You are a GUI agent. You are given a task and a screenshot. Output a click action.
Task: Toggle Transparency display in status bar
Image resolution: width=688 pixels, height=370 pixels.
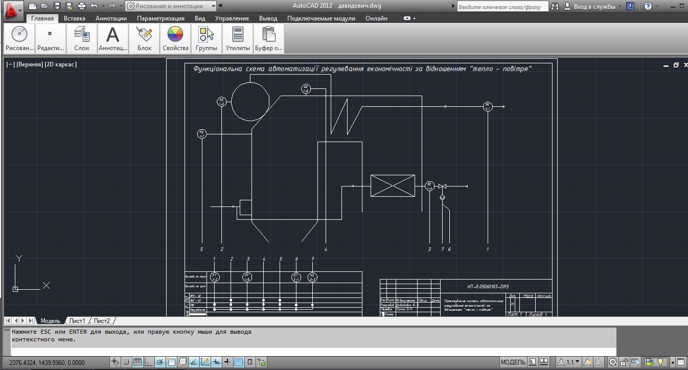coord(239,362)
